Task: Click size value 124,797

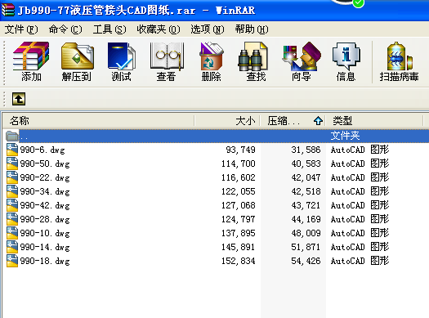Action: pos(239,219)
